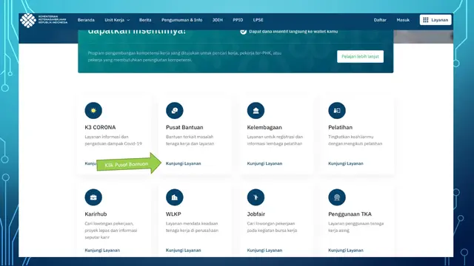Click the Daftar link
474x266 pixels.
(x=380, y=20)
